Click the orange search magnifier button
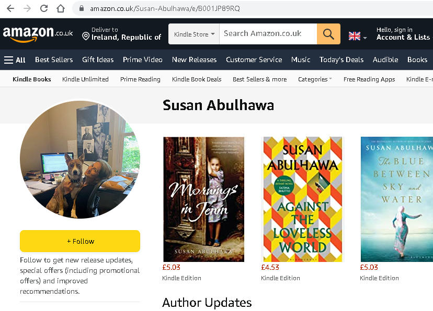Image resolution: width=433 pixels, height=311 pixels. pos(328,34)
